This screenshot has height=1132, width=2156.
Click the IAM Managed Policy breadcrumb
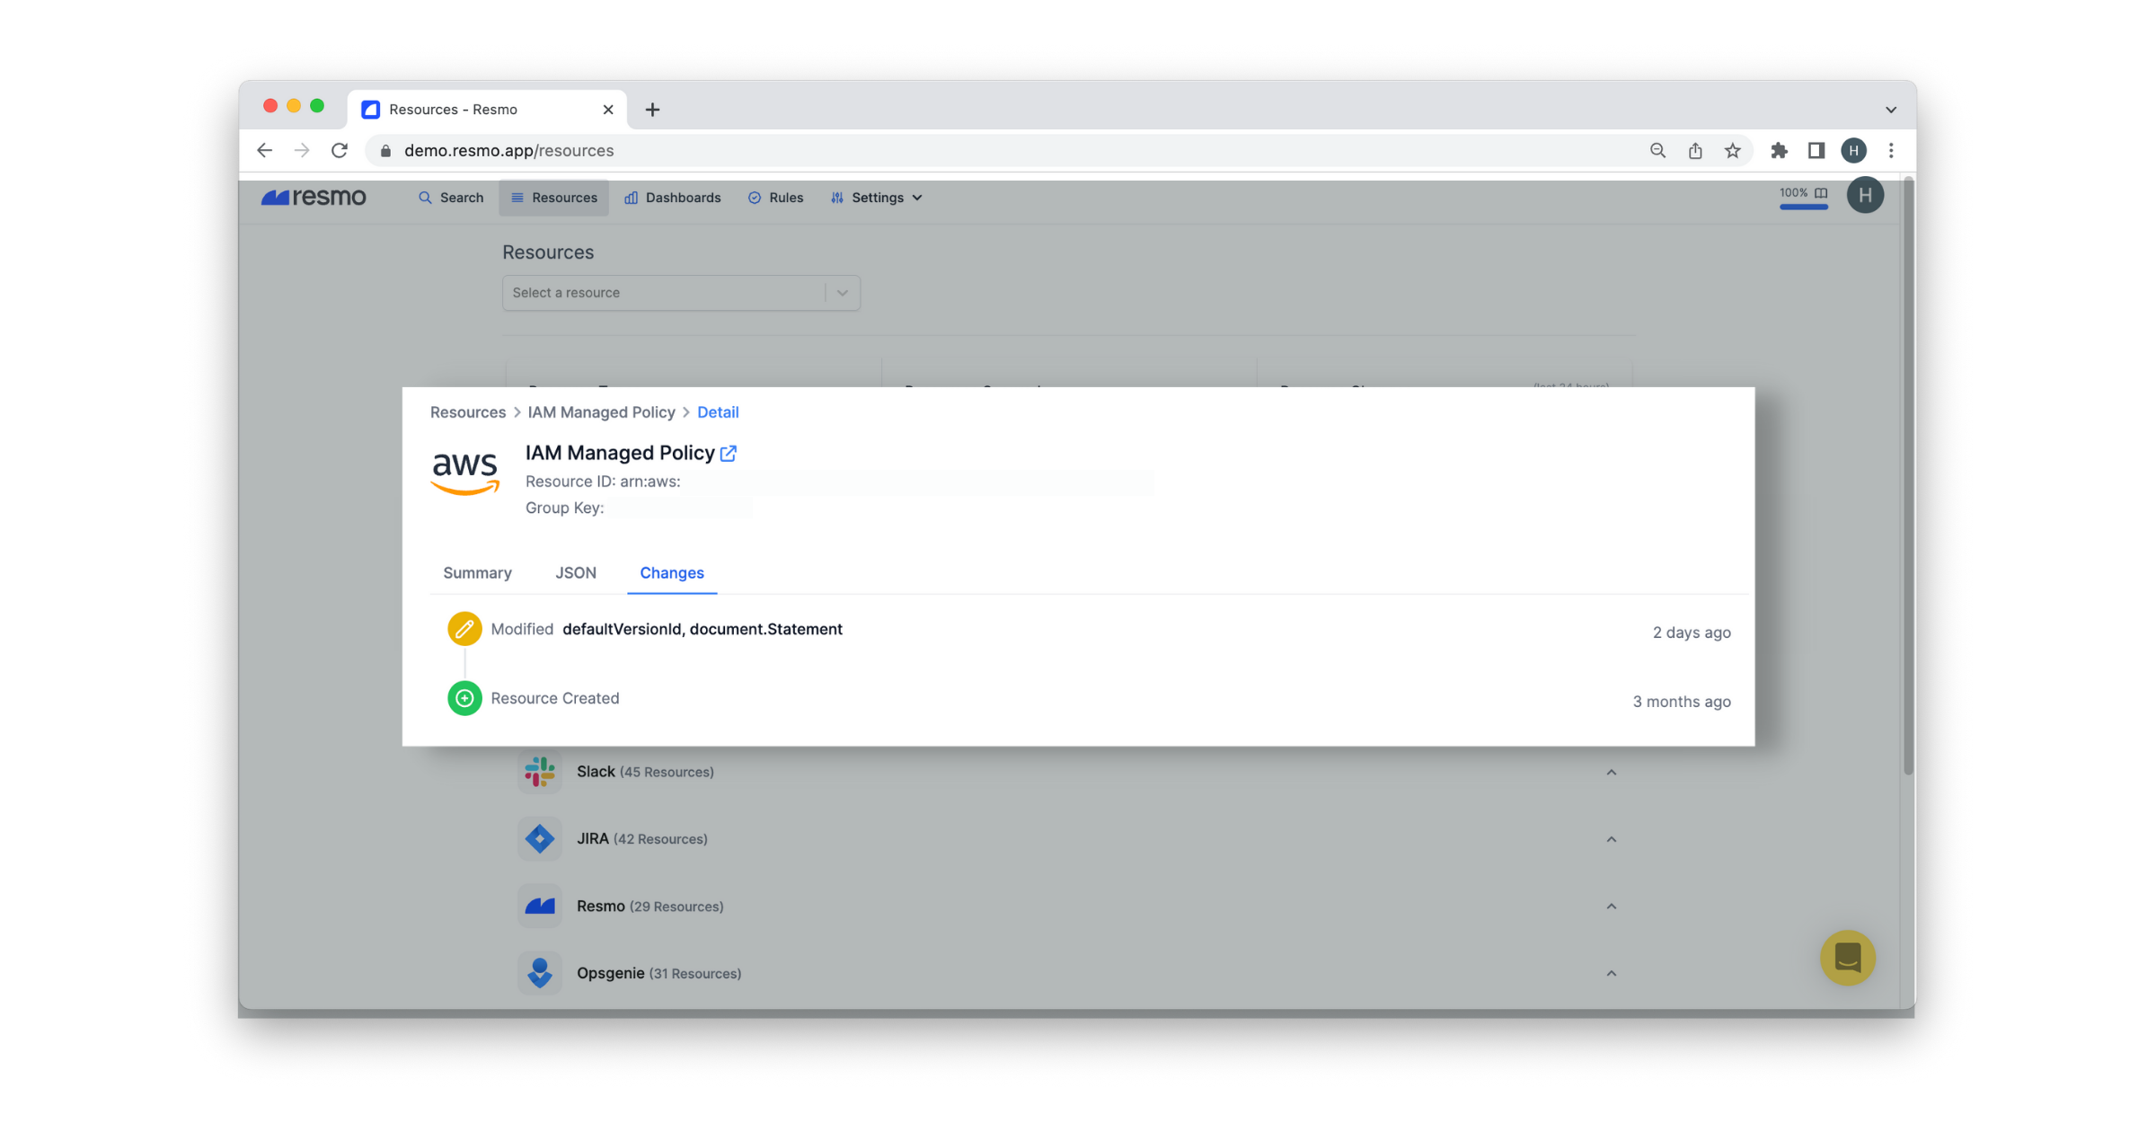click(x=601, y=411)
